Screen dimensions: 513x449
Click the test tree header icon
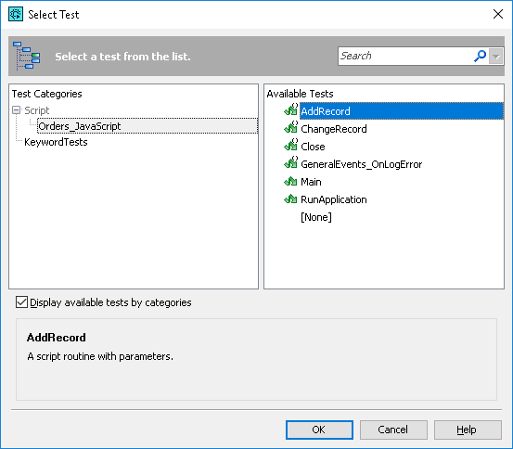[x=27, y=56]
